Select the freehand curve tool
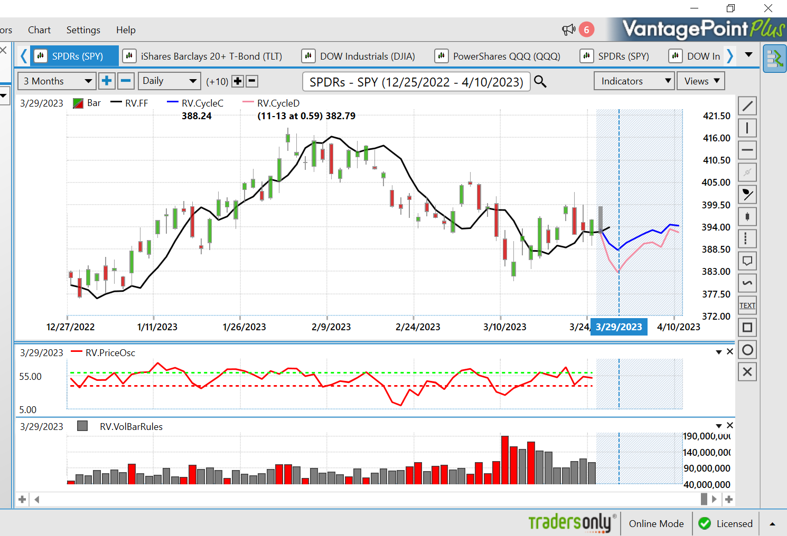The width and height of the screenshot is (787, 536). click(x=747, y=283)
